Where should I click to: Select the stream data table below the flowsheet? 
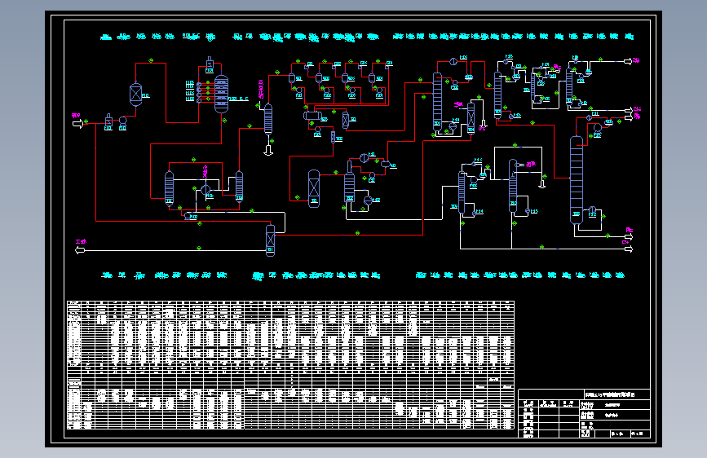pyautogui.click(x=290, y=365)
